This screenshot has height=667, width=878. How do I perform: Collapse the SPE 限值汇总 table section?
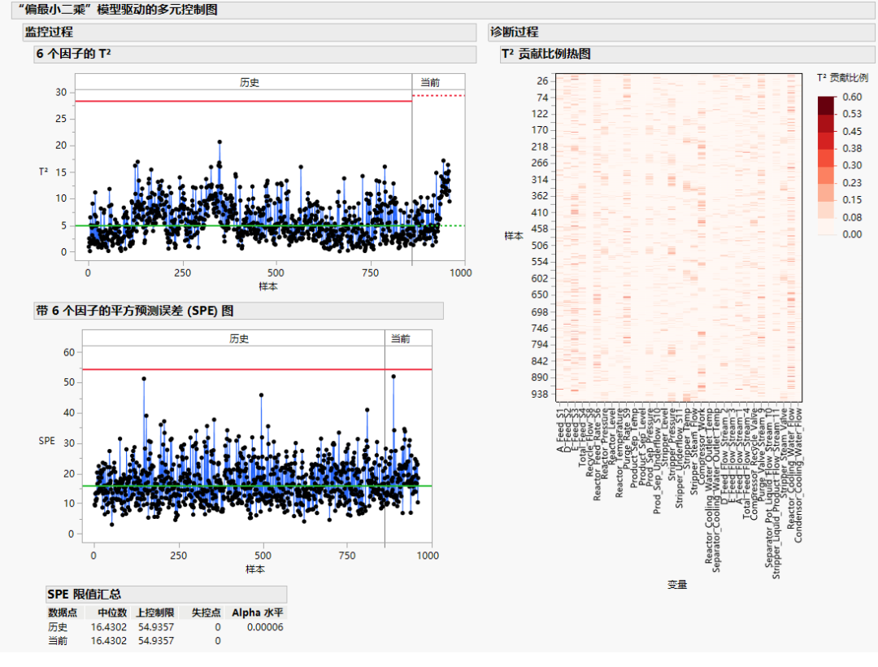pos(167,594)
